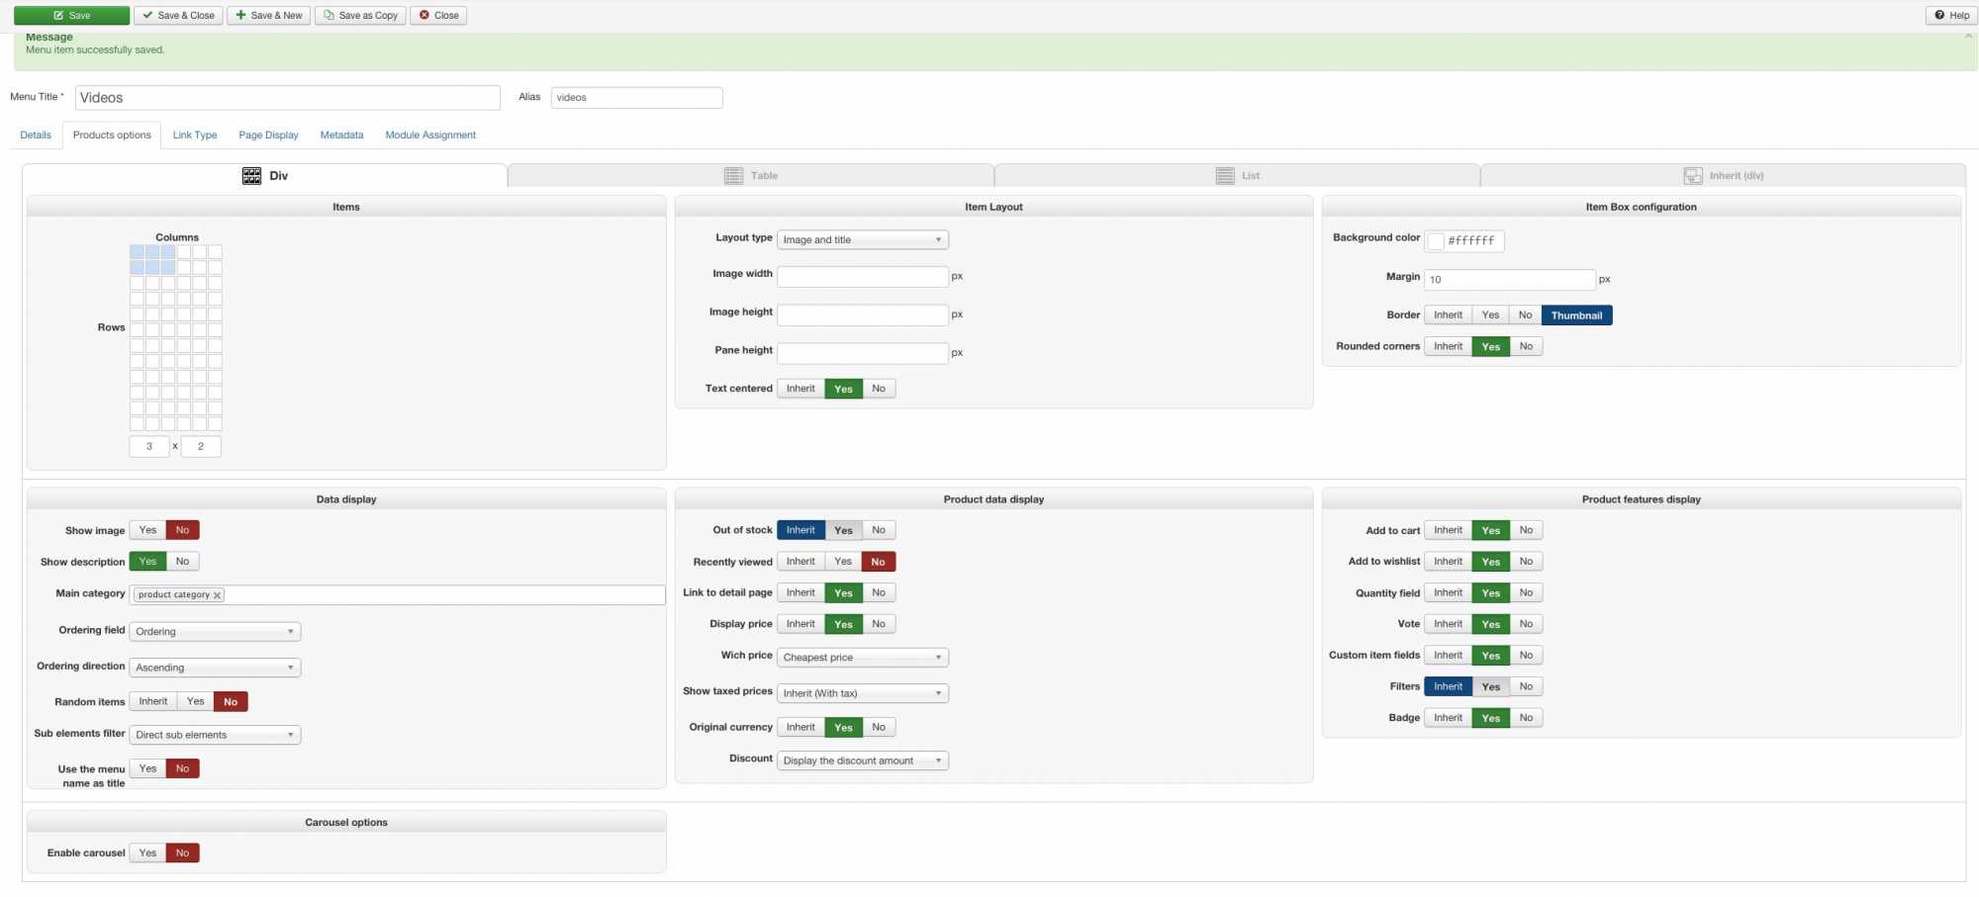Select the List layout icon

coord(1225,176)
